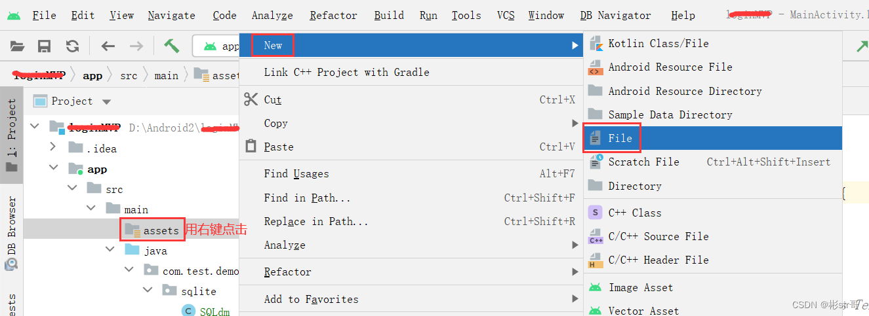869x316 pixels.
Task: Click Paste in the context menu
Action: point(279,147)
